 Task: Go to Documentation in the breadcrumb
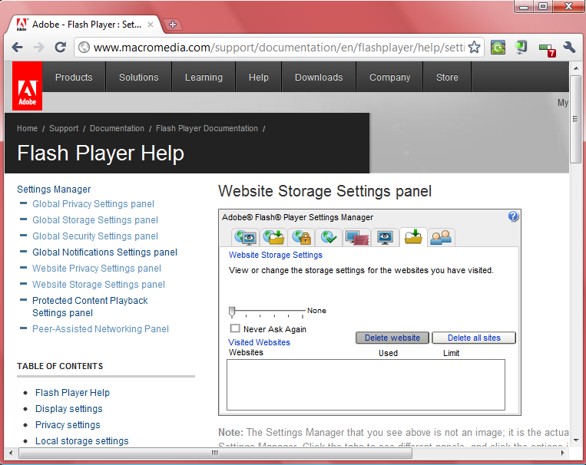[117, 128]
